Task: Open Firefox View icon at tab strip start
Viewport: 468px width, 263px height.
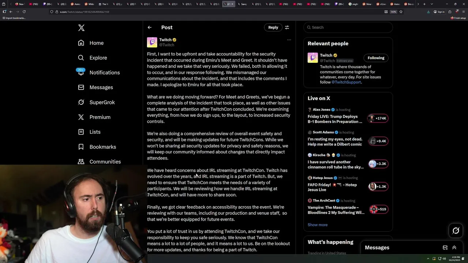Action: click(4, 4)
